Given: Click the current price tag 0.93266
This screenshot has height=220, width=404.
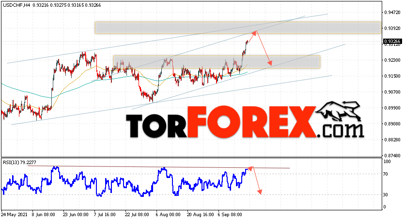Looking at the screenshot, I should (392, 41).
